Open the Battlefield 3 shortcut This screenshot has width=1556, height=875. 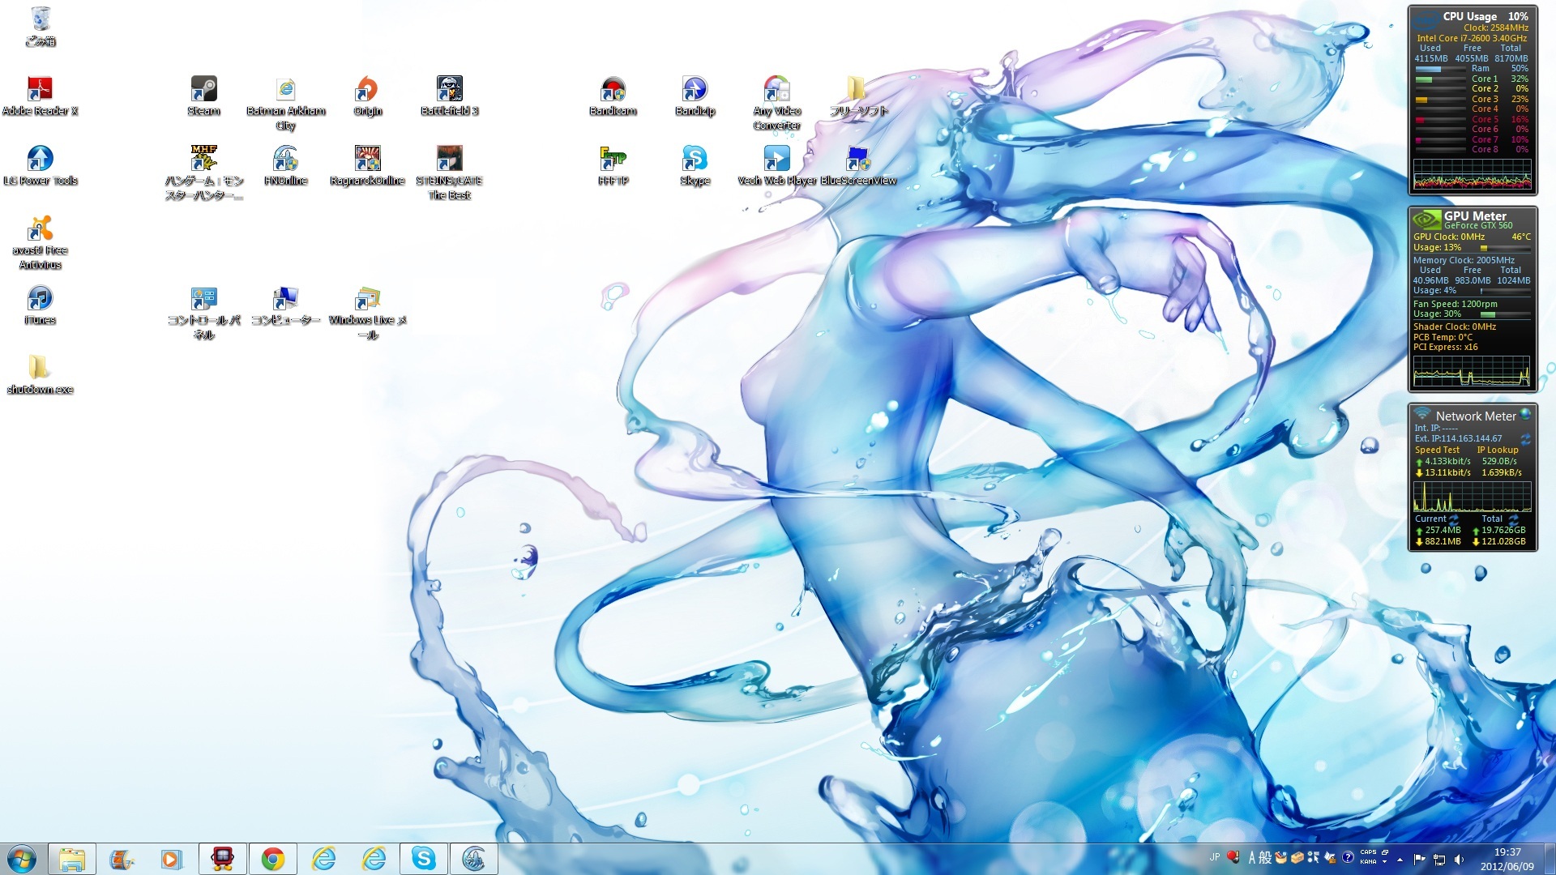click(x=449, y=89)
